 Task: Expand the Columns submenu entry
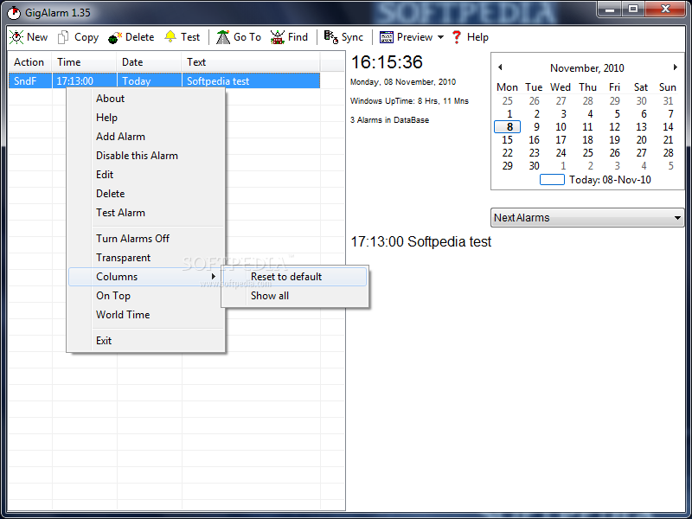146,277
